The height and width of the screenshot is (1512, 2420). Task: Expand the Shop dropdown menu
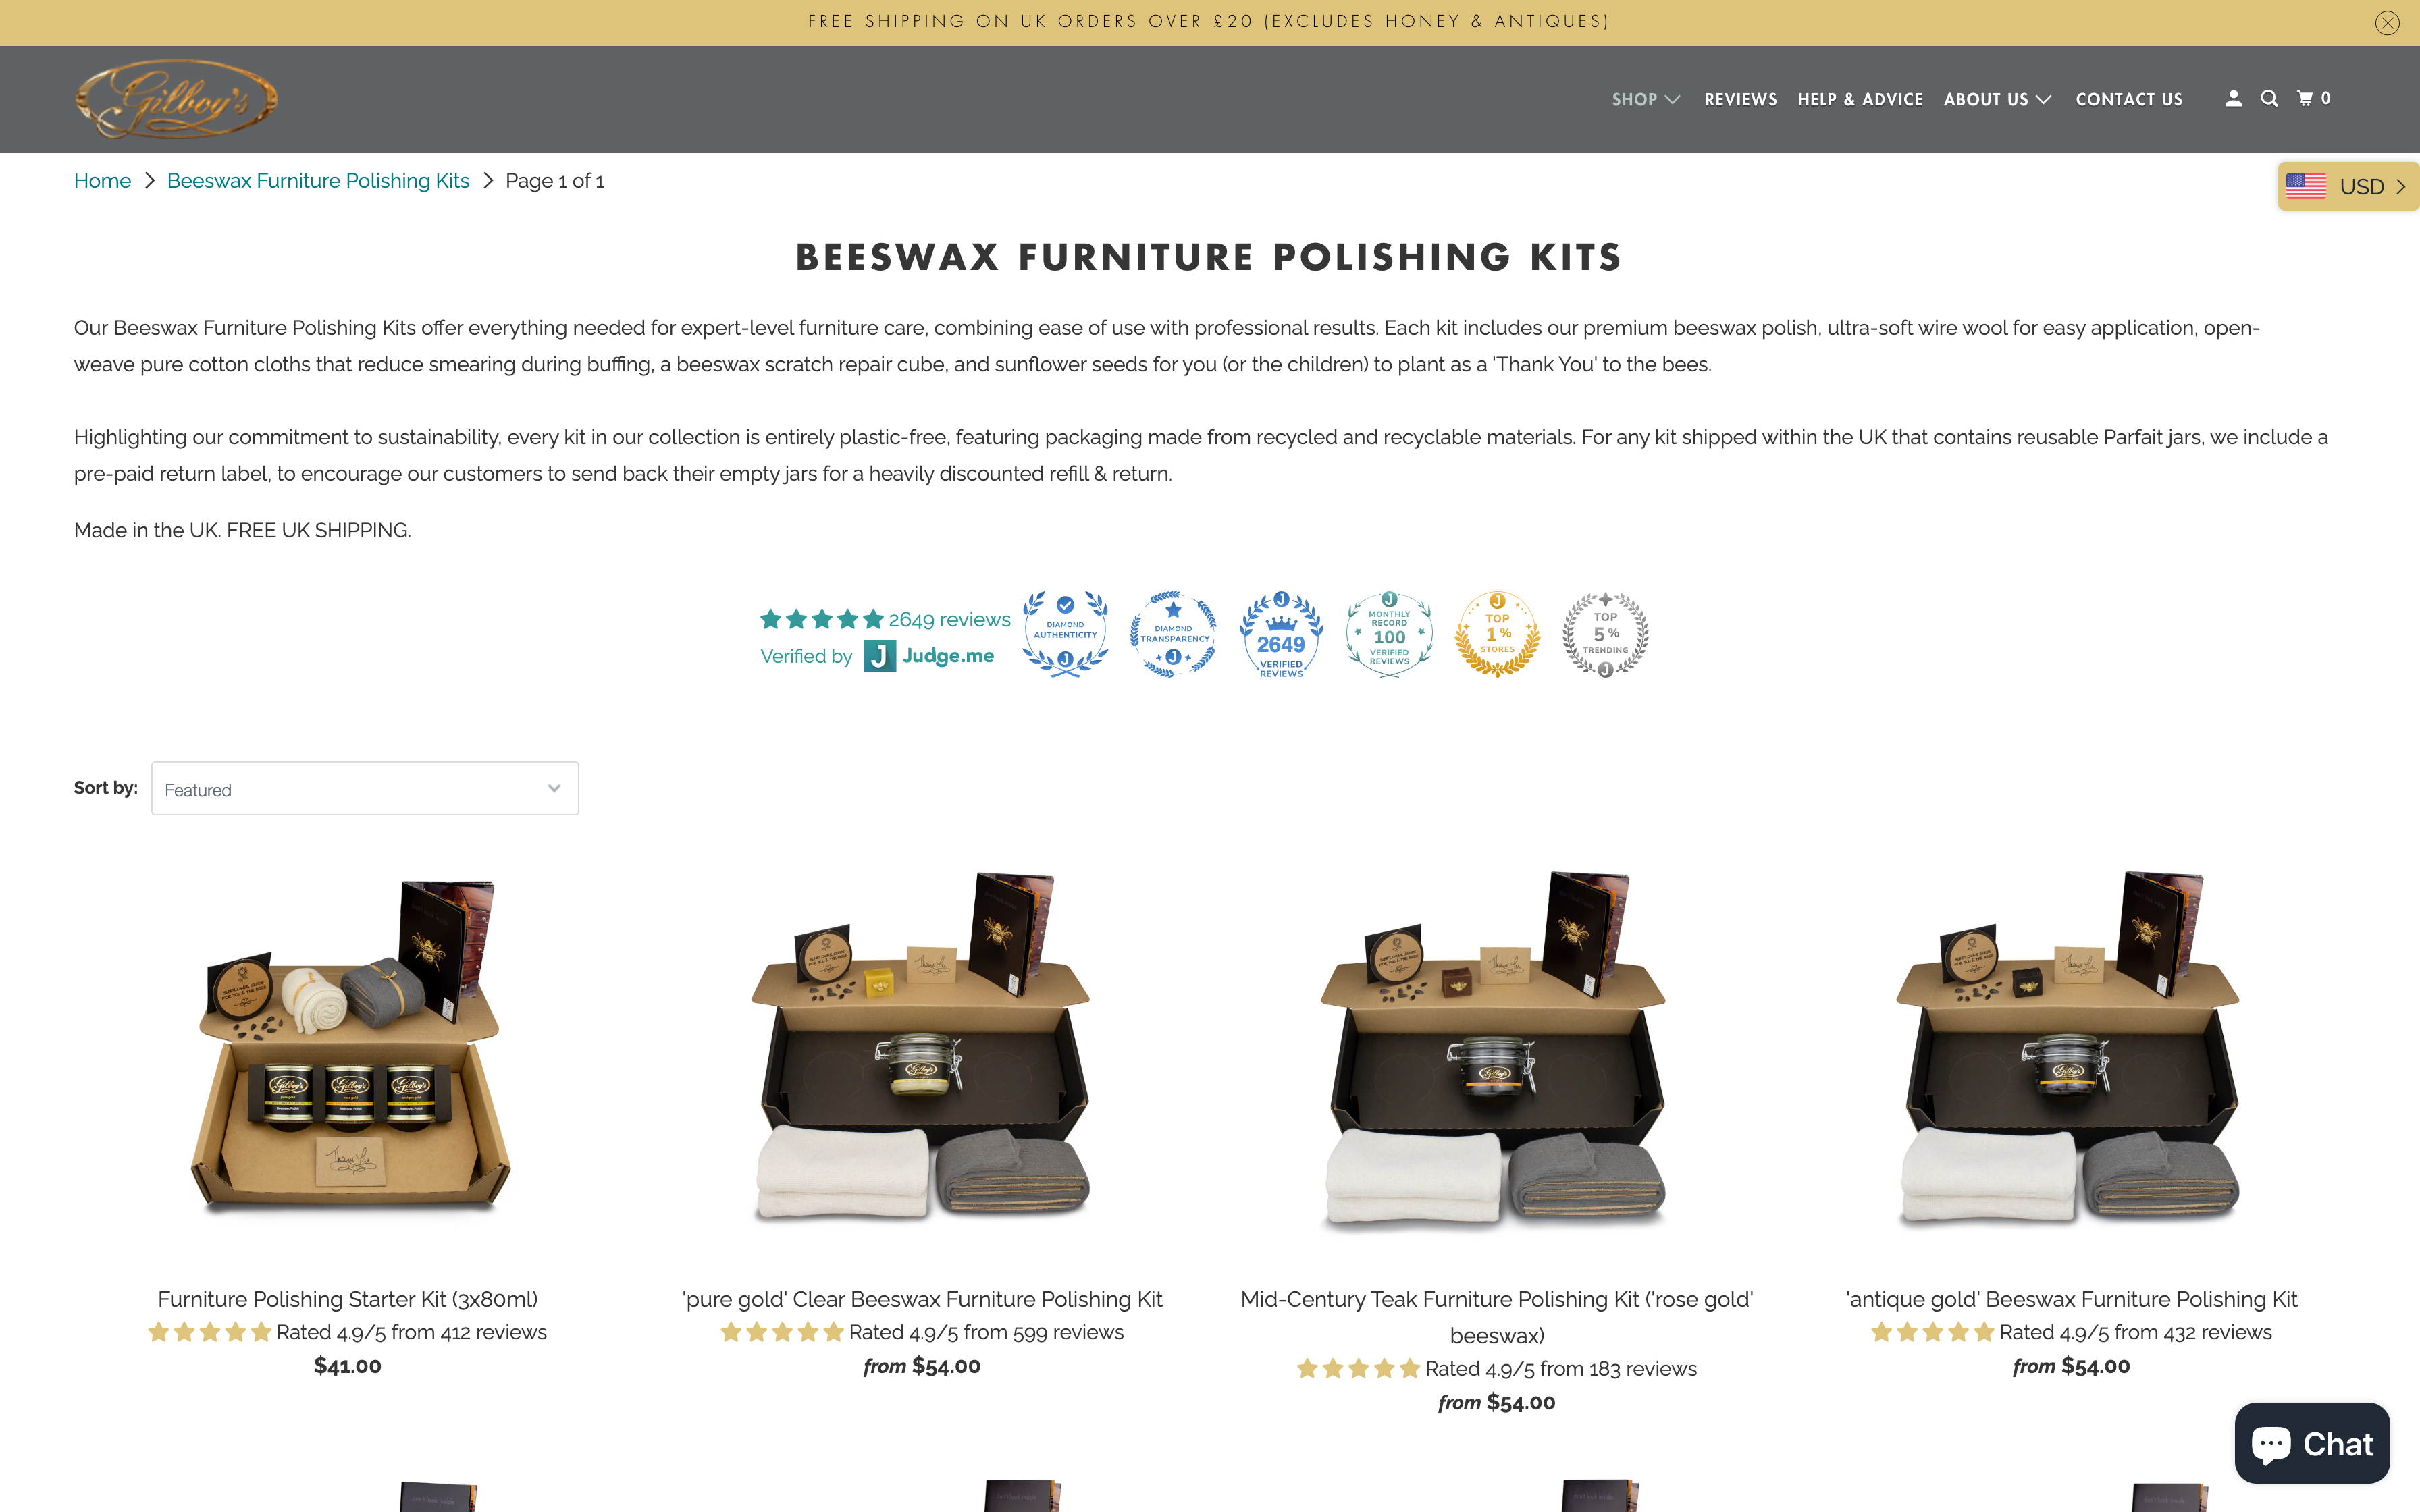click(1645, 99)
